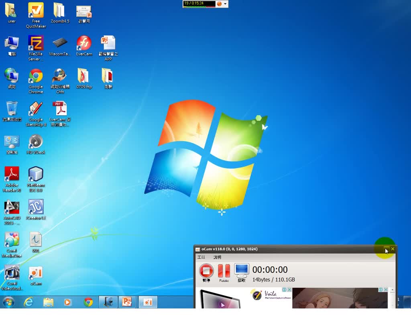Expand the dropdown arrow on the top recorder widget
Image resolution: width=411 pixels, height=329 pixels.
coord(225,4)
